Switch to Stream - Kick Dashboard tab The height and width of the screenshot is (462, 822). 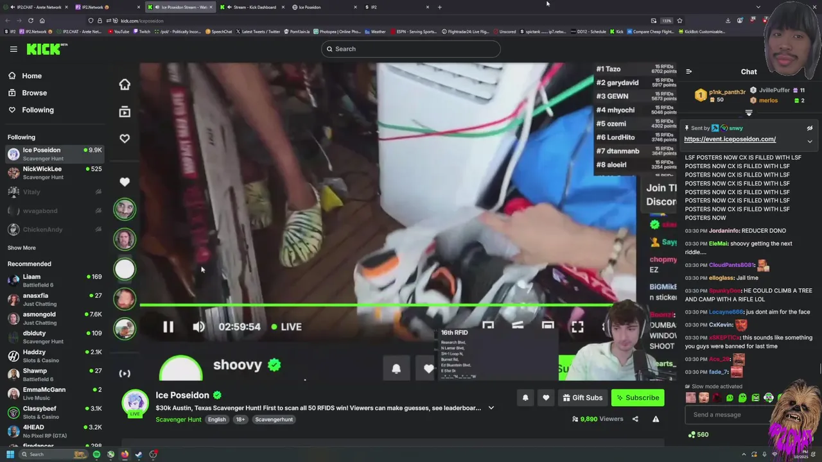click(x=252, y=7)
